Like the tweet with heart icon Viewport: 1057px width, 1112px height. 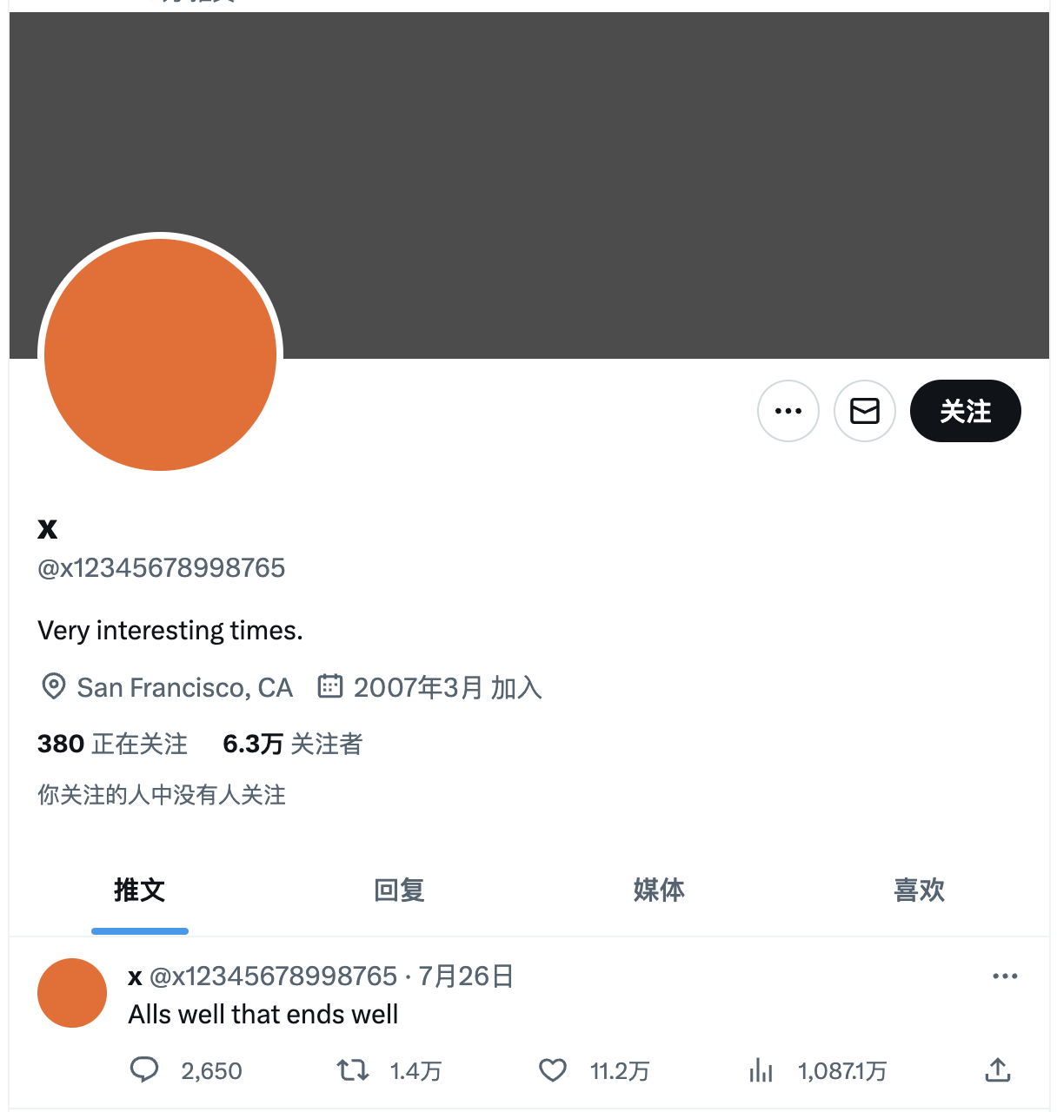click(x=553, y=1069)
